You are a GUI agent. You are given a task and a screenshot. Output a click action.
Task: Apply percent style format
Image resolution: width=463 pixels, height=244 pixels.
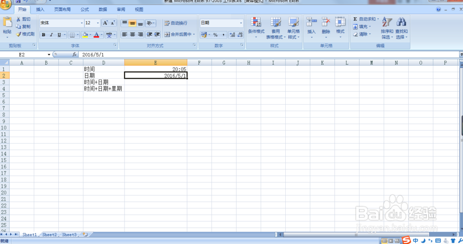point(215,35)
